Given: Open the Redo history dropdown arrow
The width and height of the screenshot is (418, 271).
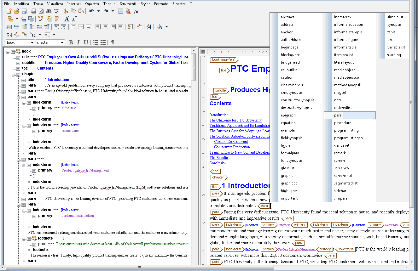Looking at the screenshot, I should coord(113,11).
